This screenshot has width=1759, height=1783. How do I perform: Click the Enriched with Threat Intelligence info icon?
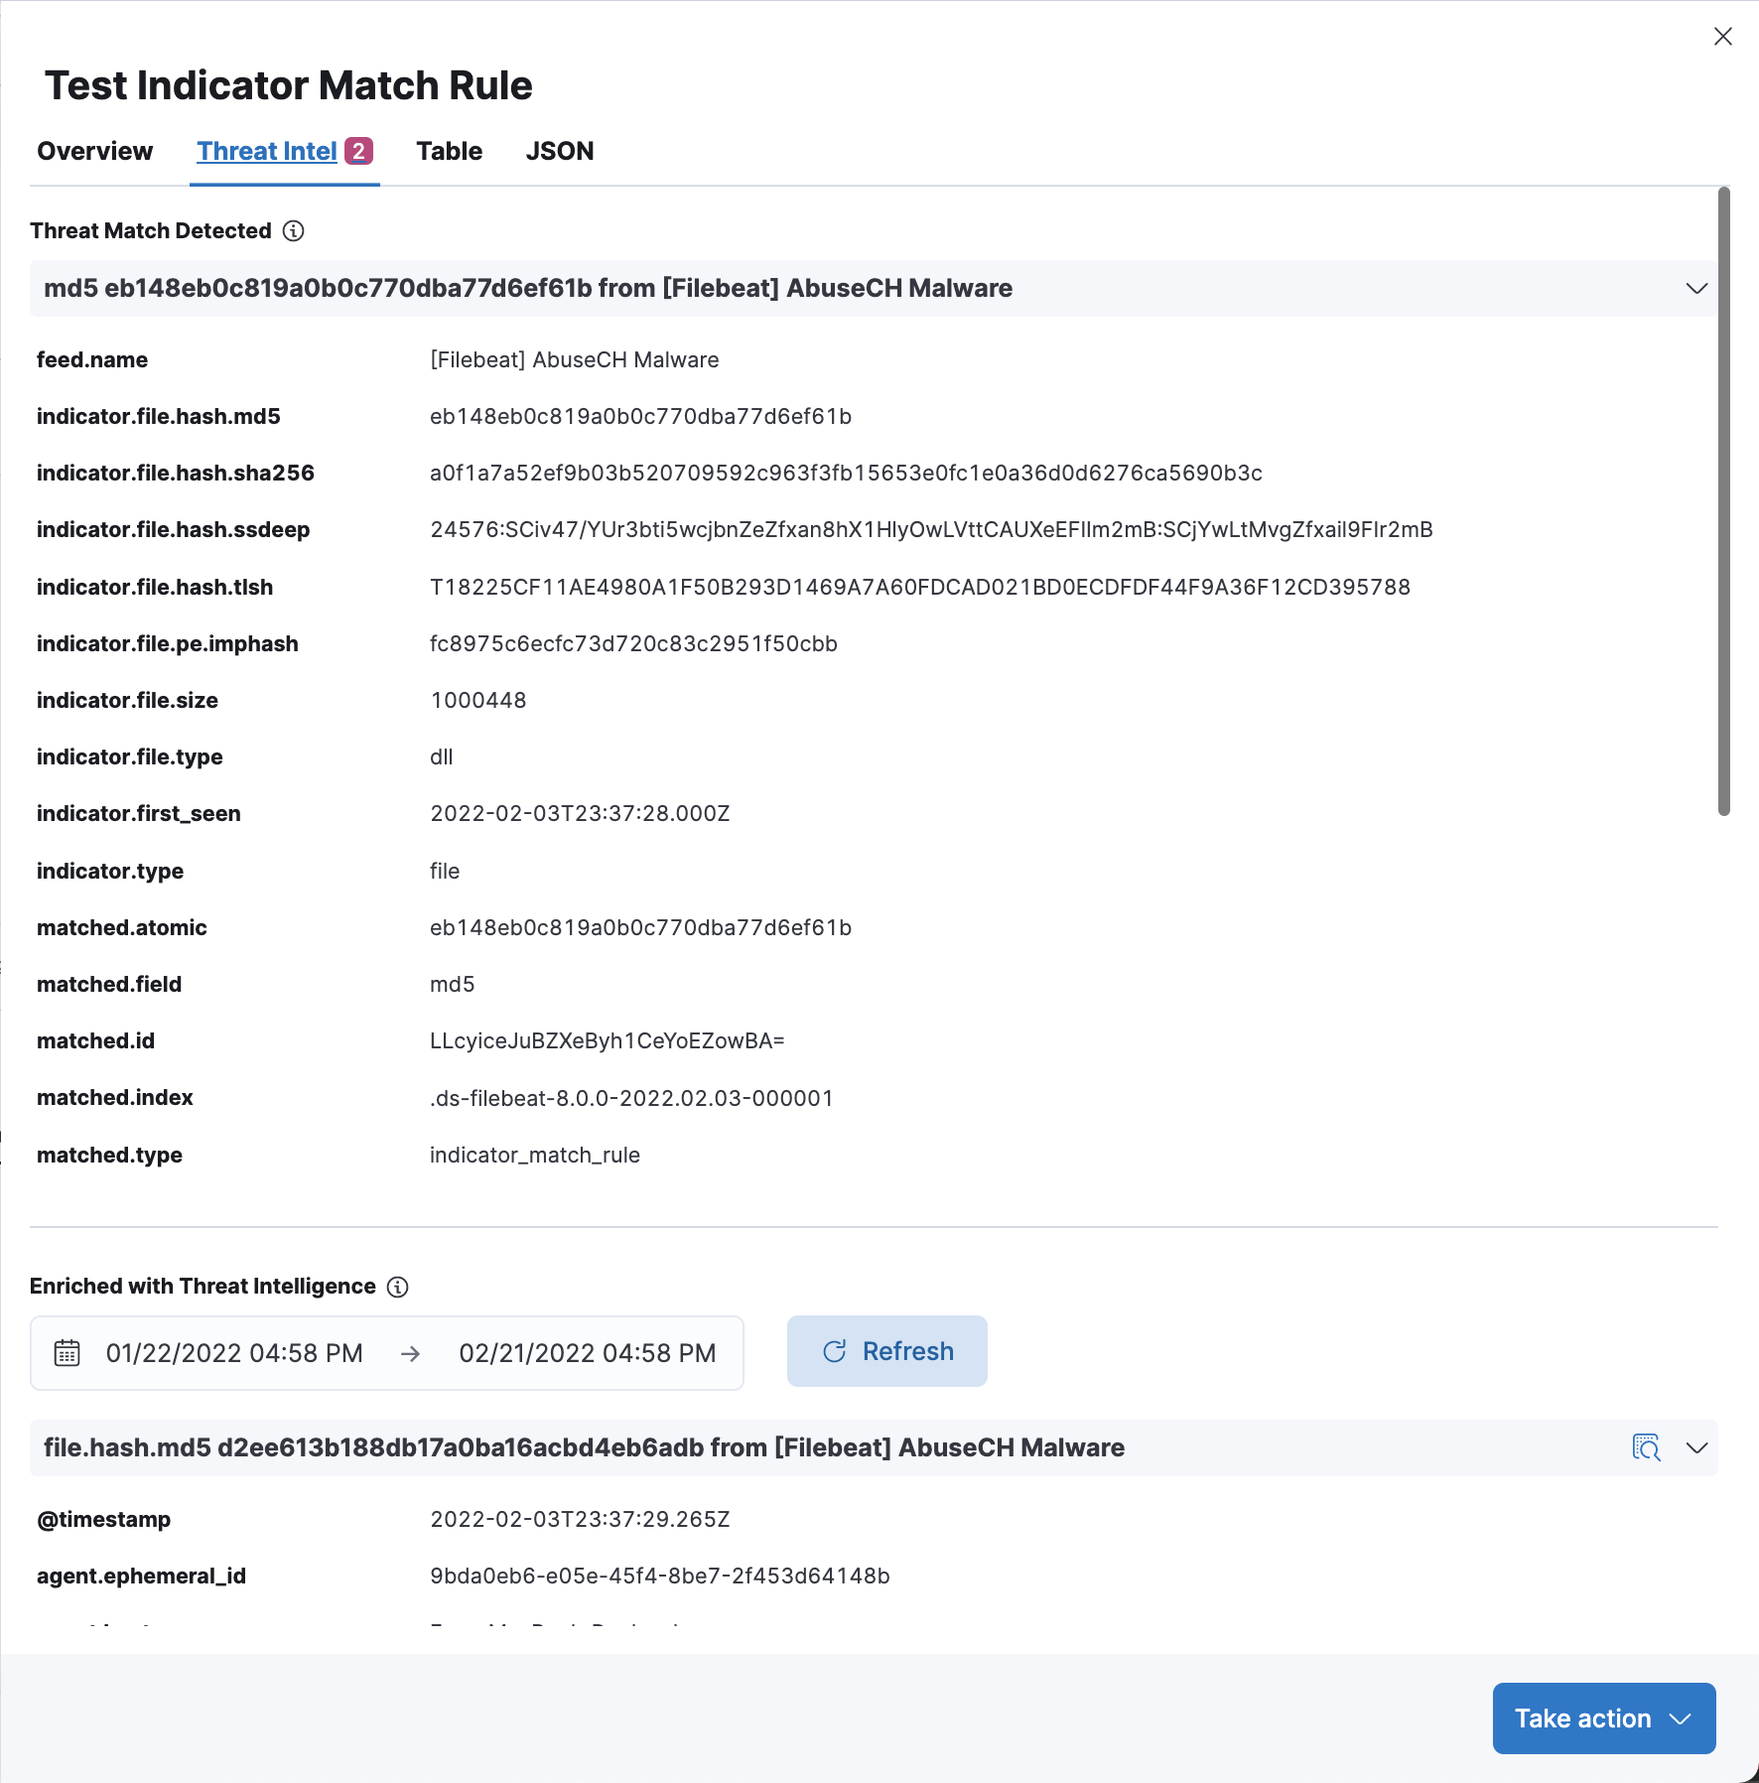[397, 1287]
